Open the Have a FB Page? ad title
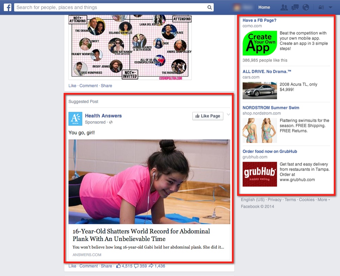This screenshot has width=340, height=276. (x=259, y=20)
